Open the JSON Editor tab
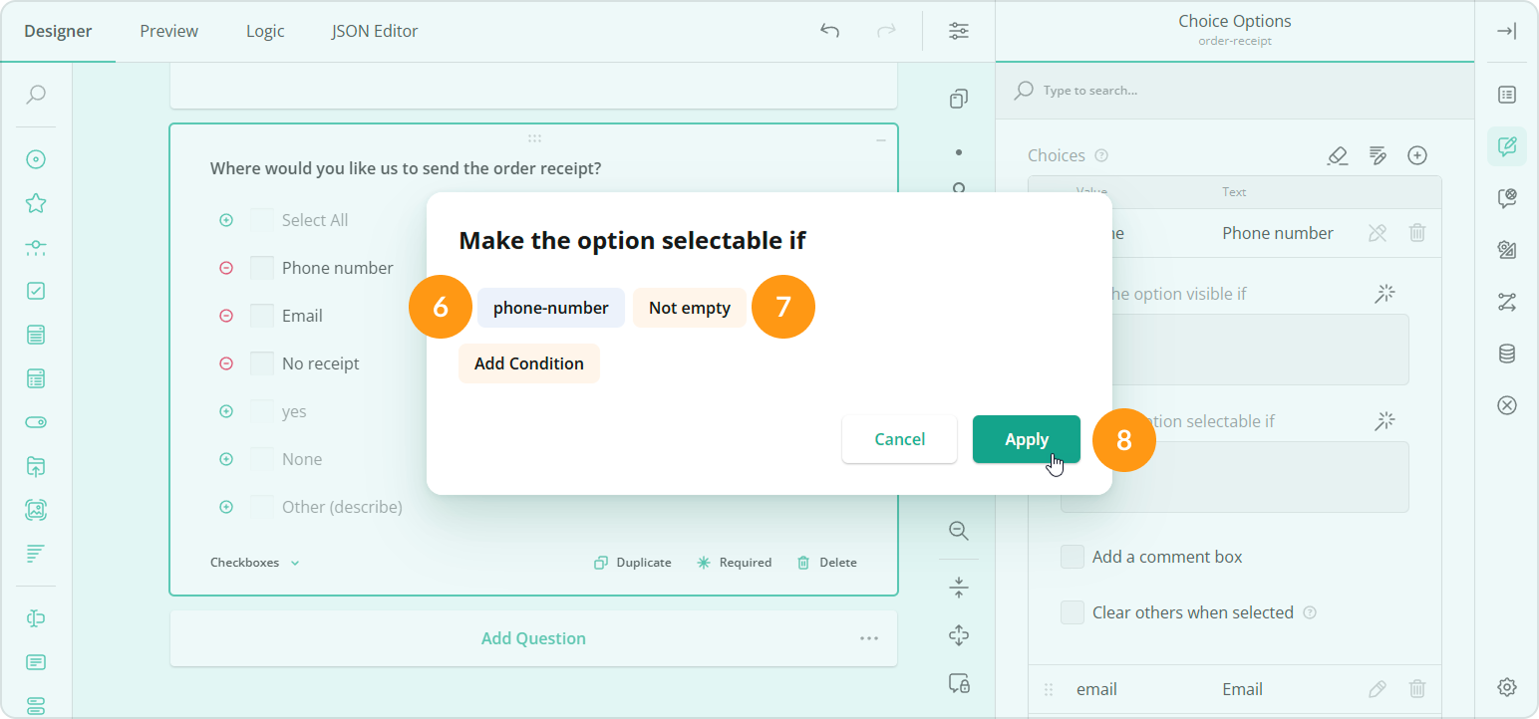 [x=374, y=31]
